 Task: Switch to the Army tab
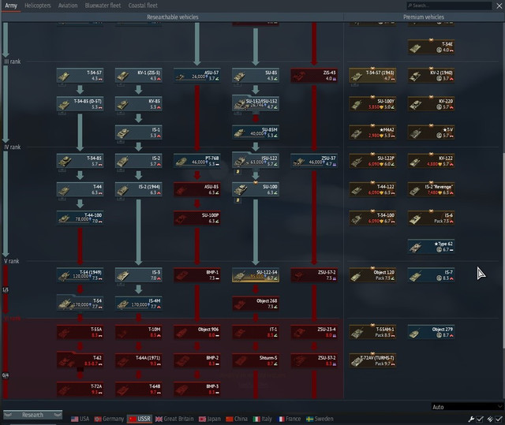pyautogui.click(x=11, y=6)
